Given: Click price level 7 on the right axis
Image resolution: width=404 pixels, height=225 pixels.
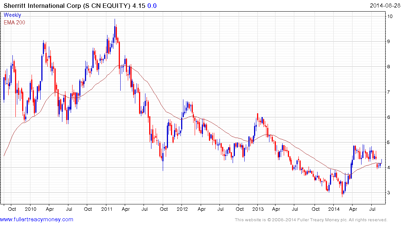Looking at the screenshot, I should [x=389, y=92].
